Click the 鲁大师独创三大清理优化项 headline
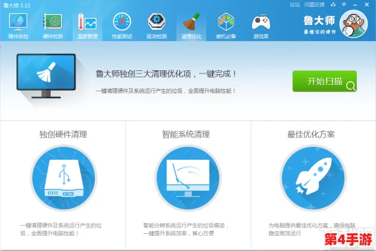This screenshot has width=376, height=251. click(166, 74)
